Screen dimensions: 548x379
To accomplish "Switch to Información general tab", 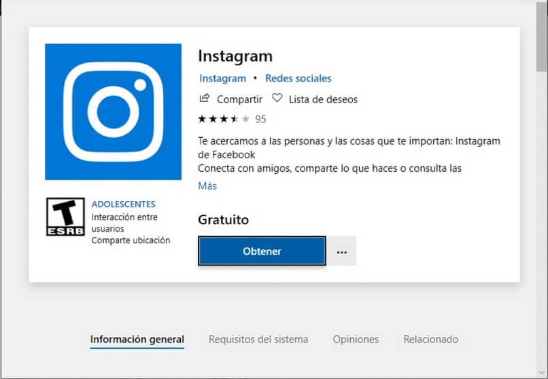I will click(137, 340).
